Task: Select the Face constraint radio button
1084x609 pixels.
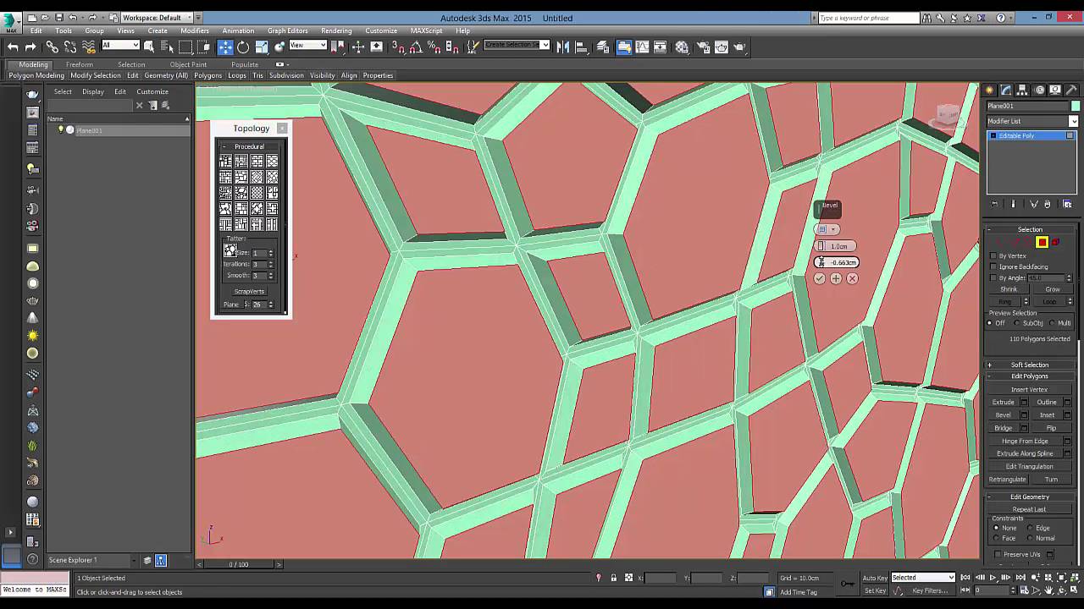Action: [x=997, y=538]
